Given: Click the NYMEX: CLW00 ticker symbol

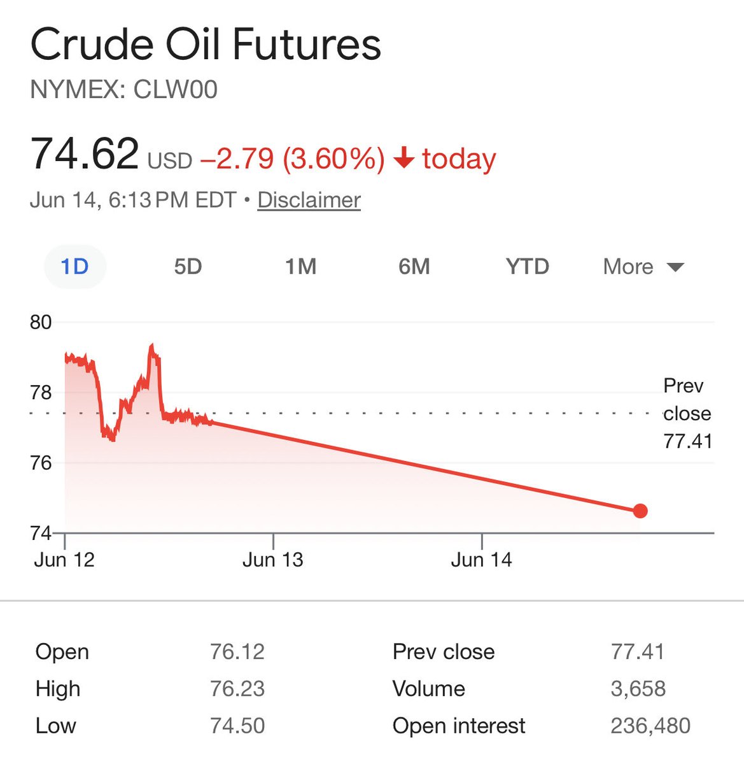Looking at the screenshot, I should click(x=124, y=90).
